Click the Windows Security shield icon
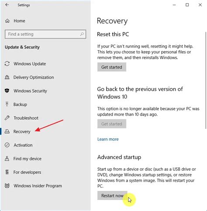The height and width of the screenshot is (211, 207). click(7, 91)
